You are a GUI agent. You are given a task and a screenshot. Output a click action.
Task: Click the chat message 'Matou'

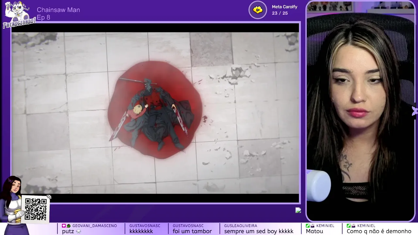click(314, 231)
